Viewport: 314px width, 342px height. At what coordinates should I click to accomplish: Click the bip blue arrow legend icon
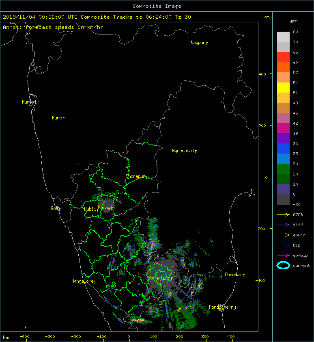coord(283,245)
